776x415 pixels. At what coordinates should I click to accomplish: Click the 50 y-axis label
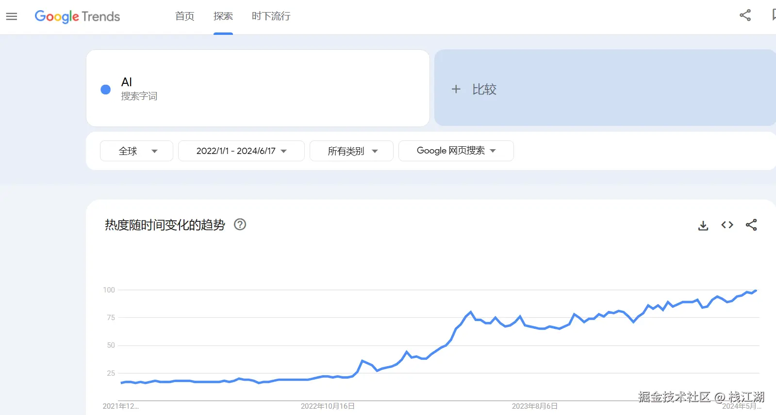111,345
